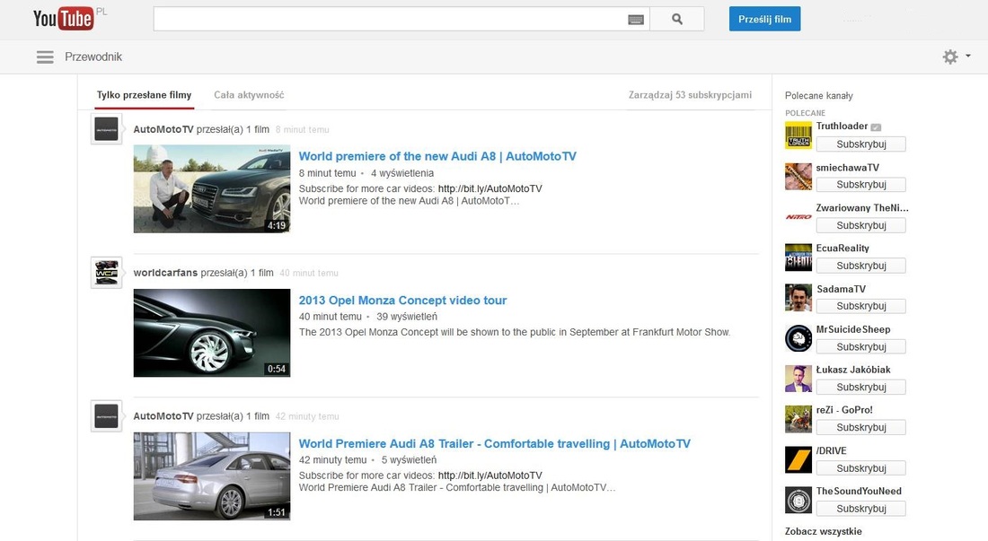Click AutoMotoTV avatar above Audi A8 premiere video
Viewport: 988px width, 541px height.
(107, 129)
